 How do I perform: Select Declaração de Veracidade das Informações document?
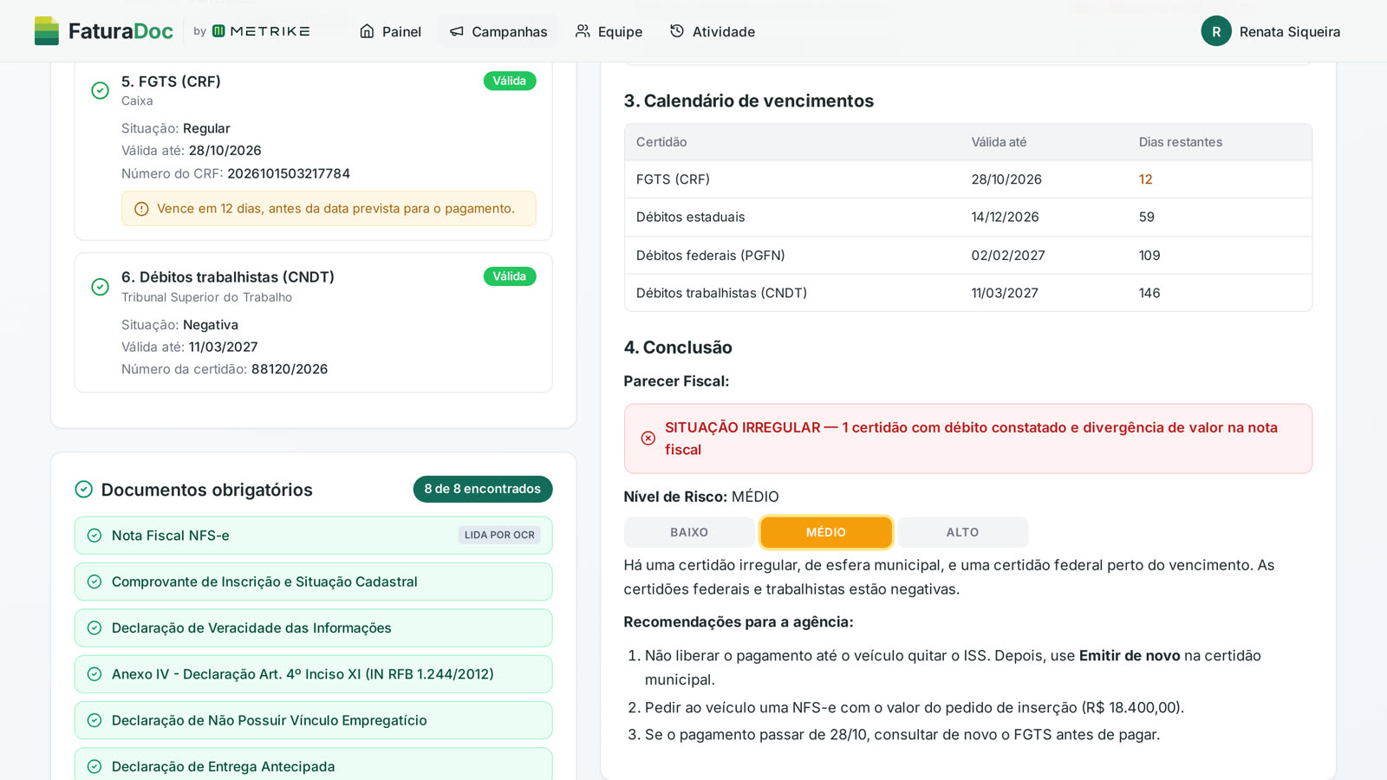[313, 628]
